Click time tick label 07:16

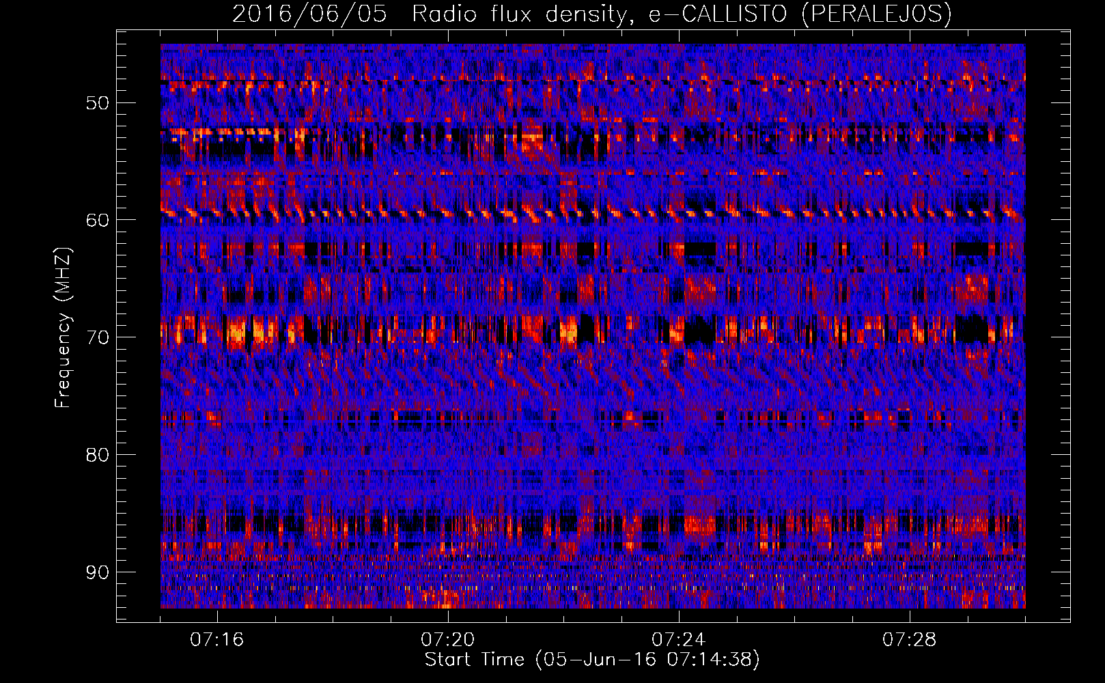click(x=216, y=640)
